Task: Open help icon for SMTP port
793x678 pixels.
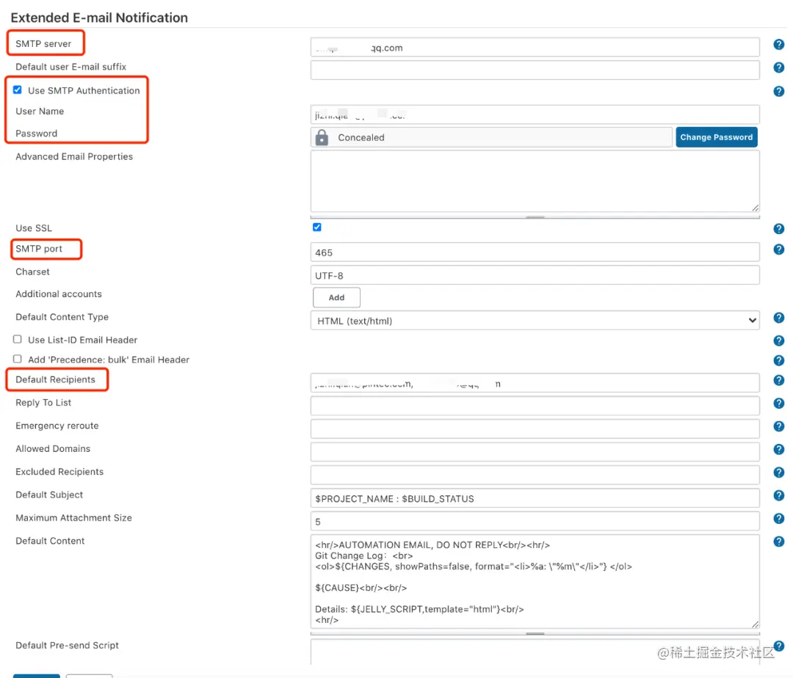Action: (778, 249)
